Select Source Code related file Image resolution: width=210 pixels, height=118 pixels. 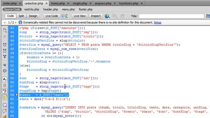(x=12, y=10)
